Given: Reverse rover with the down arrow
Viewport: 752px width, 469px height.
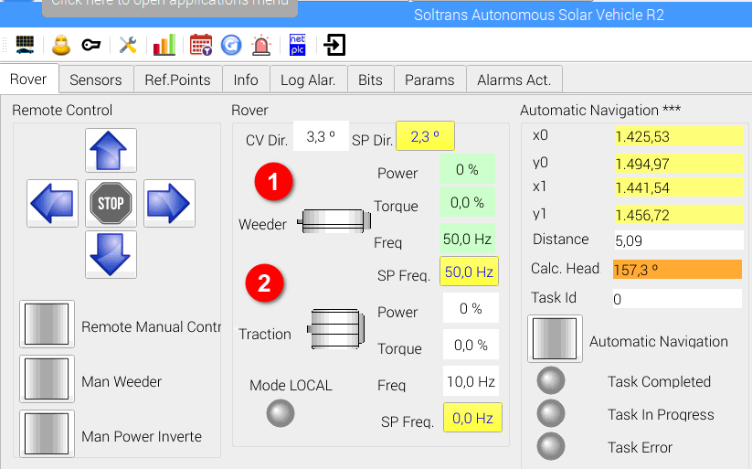Looking at the screenshot, I should 111,254.
